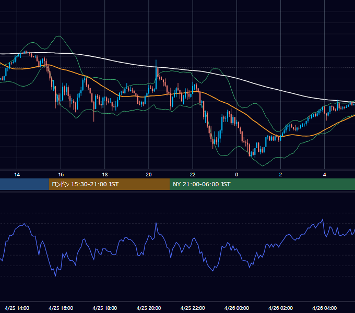Click the 0 hour label on price chart axis
Screen dimensions: 355x313
[x=236, y=175]
